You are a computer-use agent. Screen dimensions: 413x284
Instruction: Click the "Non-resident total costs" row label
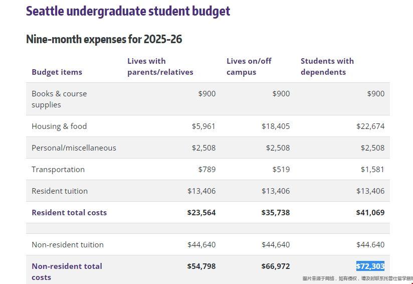coord(67,271)
